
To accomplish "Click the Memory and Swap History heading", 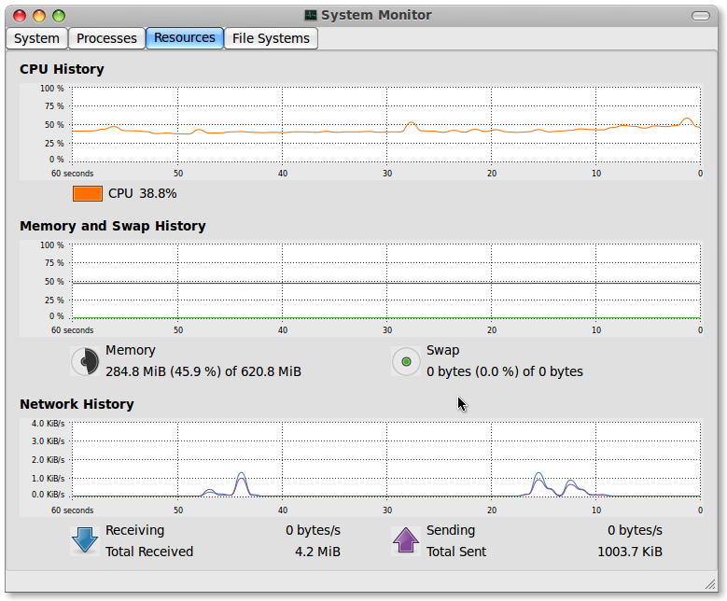I will click(113, 226).
